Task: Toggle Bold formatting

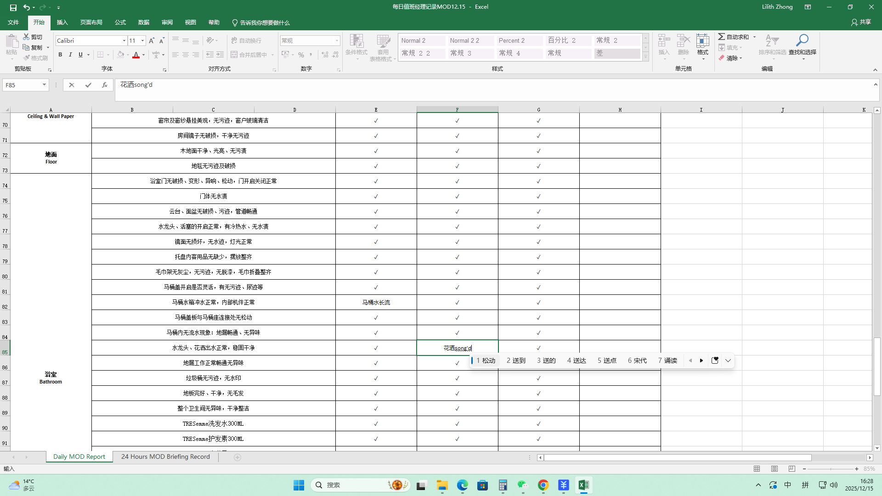Action: pos(60,55)
